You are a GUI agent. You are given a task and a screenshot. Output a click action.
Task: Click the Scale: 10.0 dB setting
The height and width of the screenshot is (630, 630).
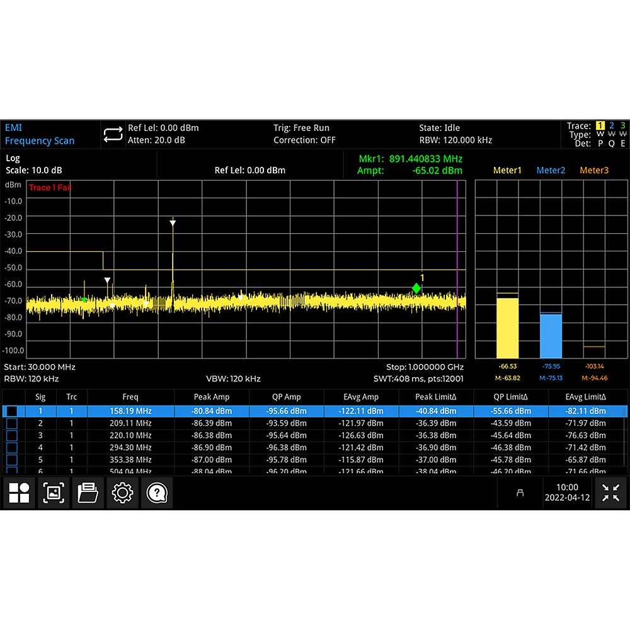[x=34, y=170]
